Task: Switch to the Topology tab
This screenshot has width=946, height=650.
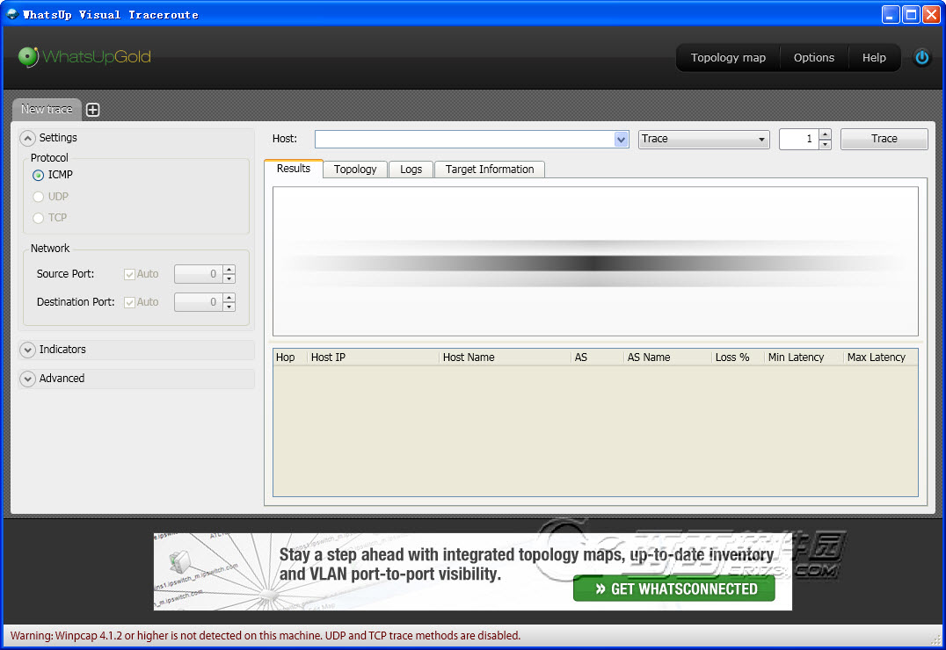Action: pos(355,170)
